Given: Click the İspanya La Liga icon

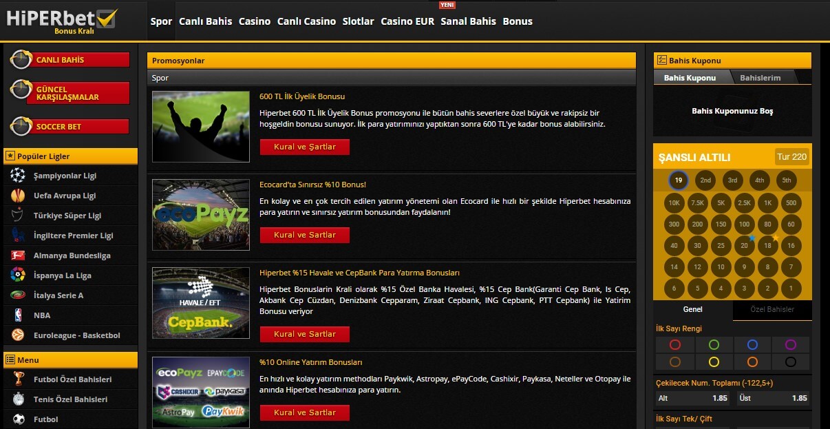Looking at the screenshot, I should [x=18, y=275].
